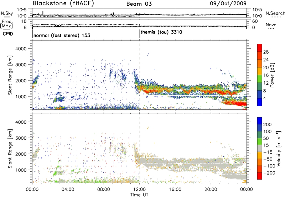
Task: Click the 'CPID' row label
Action: 8,34
